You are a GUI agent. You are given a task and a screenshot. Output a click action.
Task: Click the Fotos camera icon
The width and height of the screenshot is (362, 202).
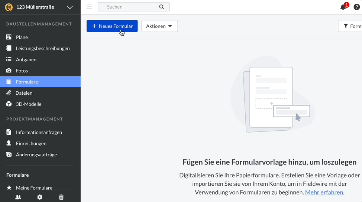[x=9, y=70]
